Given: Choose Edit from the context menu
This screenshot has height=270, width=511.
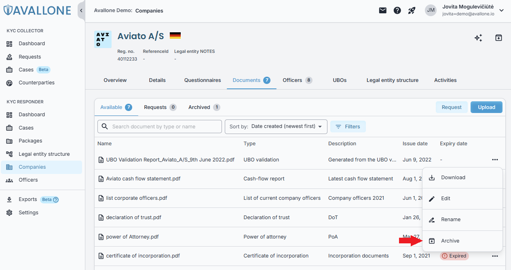Looking at the screenshot, I should 462,199.
